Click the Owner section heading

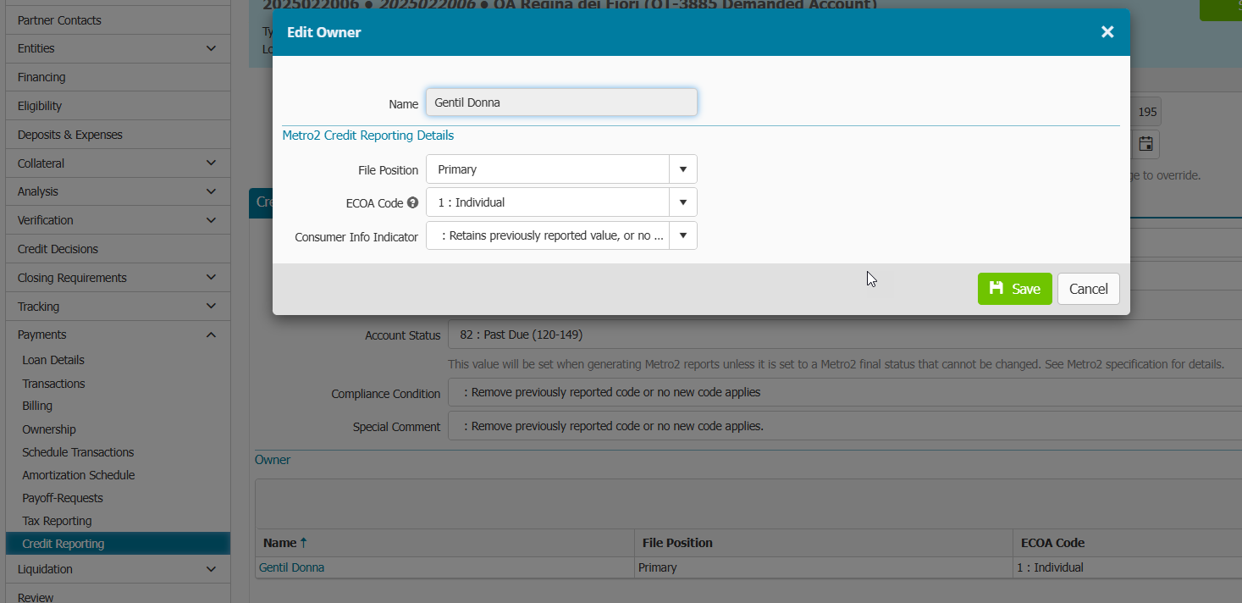point(273,460)
